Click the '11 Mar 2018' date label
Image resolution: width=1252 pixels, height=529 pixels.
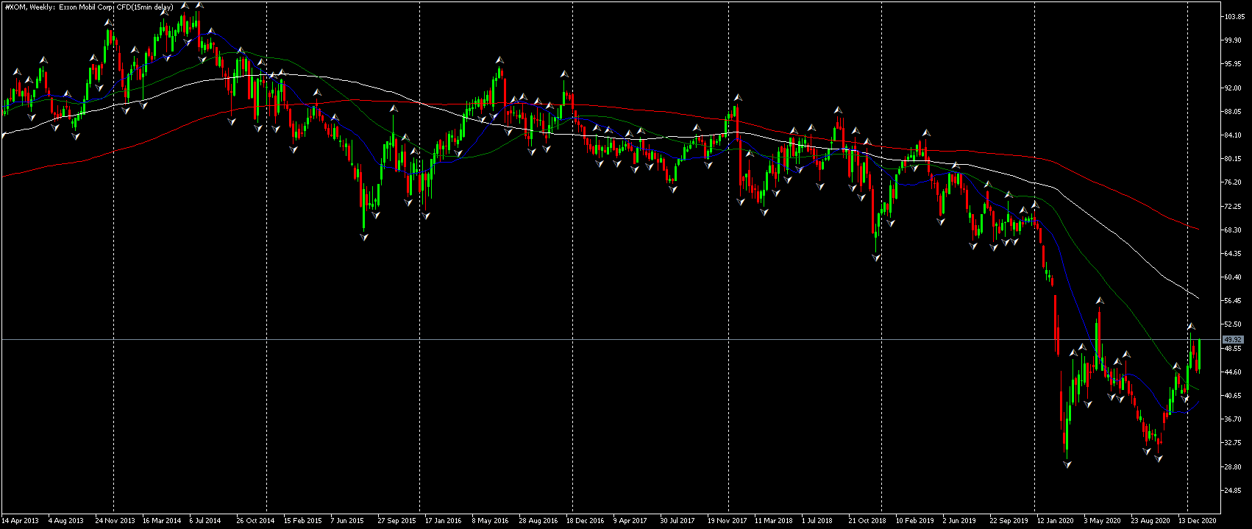point(774,521)
